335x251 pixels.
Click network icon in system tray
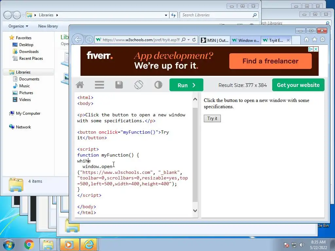pyautogui.click(x=294, y=245)
